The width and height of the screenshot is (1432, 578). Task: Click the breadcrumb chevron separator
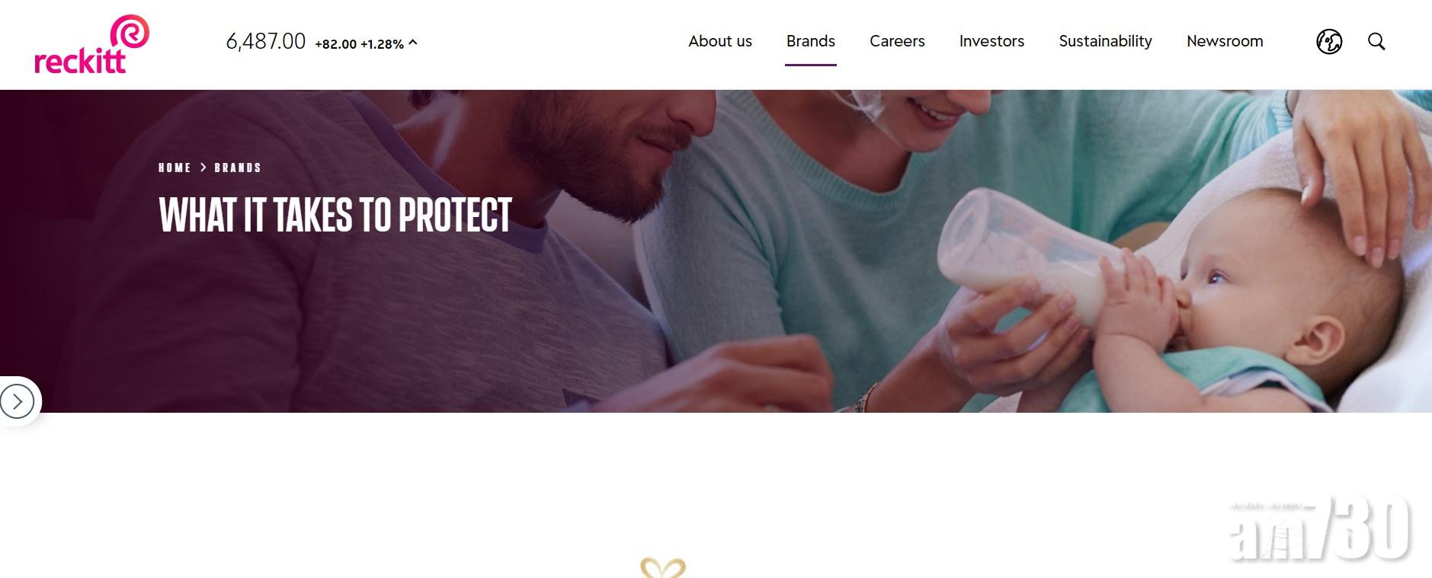coord(203,168)
